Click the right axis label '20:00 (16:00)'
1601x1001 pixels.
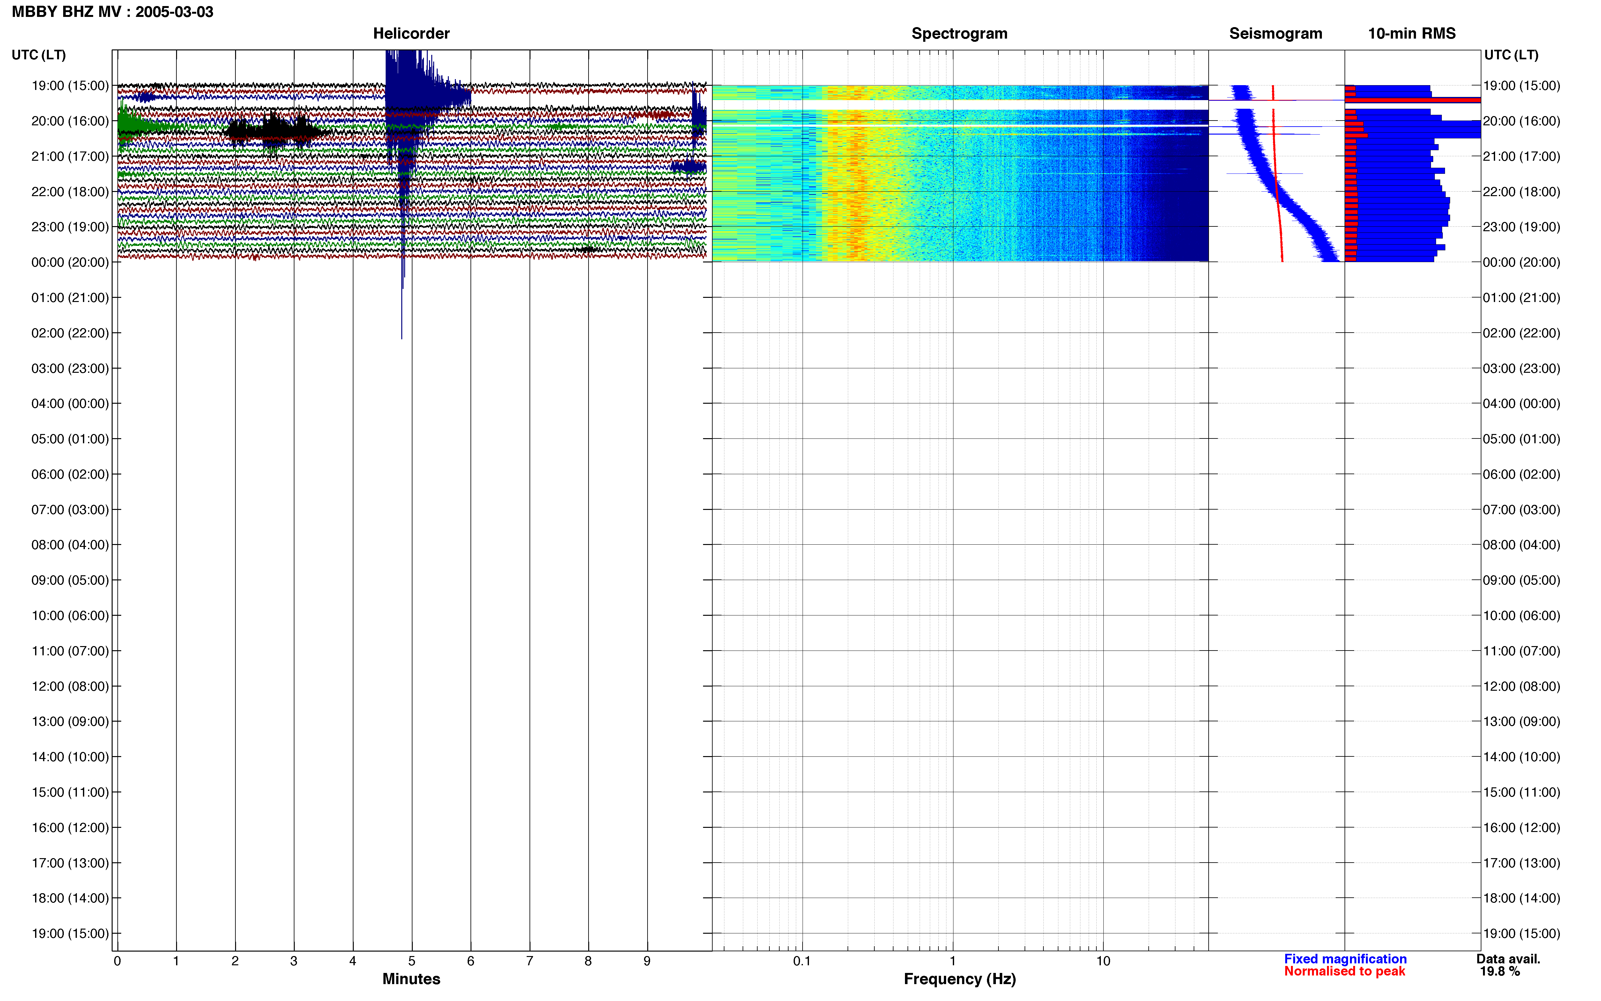click(1522, 121)
